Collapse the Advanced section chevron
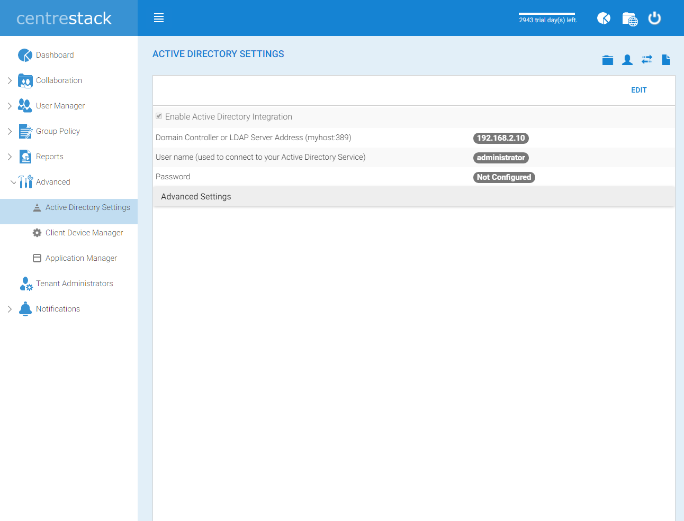 13,182
